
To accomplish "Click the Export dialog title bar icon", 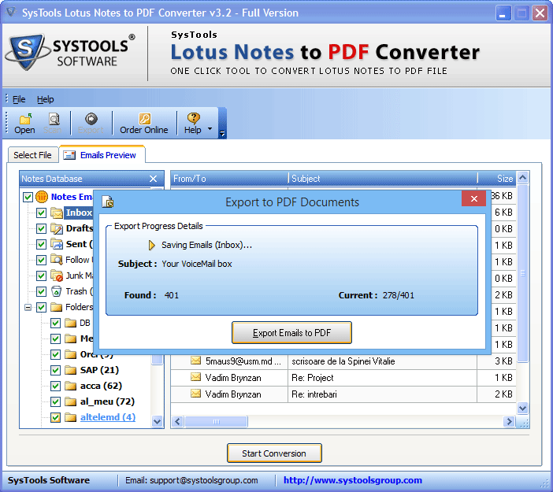I will click(108, 202).
